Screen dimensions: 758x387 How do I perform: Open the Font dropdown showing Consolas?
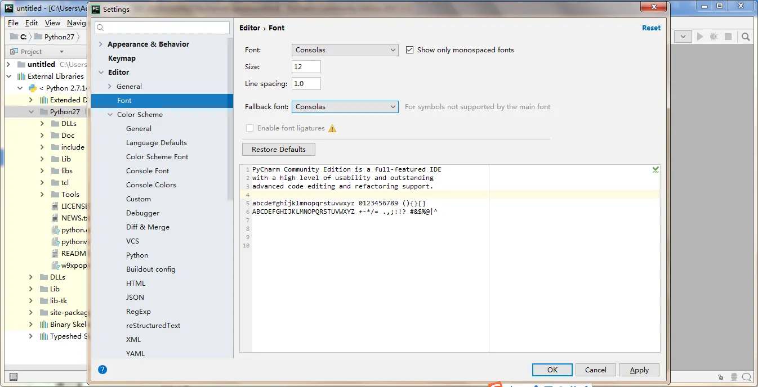pos(345,50)
